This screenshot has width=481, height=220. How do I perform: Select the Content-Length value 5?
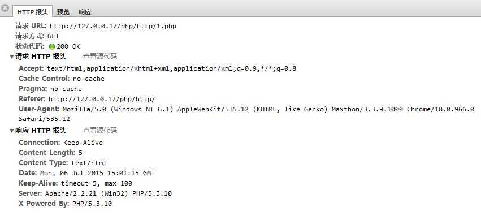tap(80, 153)
